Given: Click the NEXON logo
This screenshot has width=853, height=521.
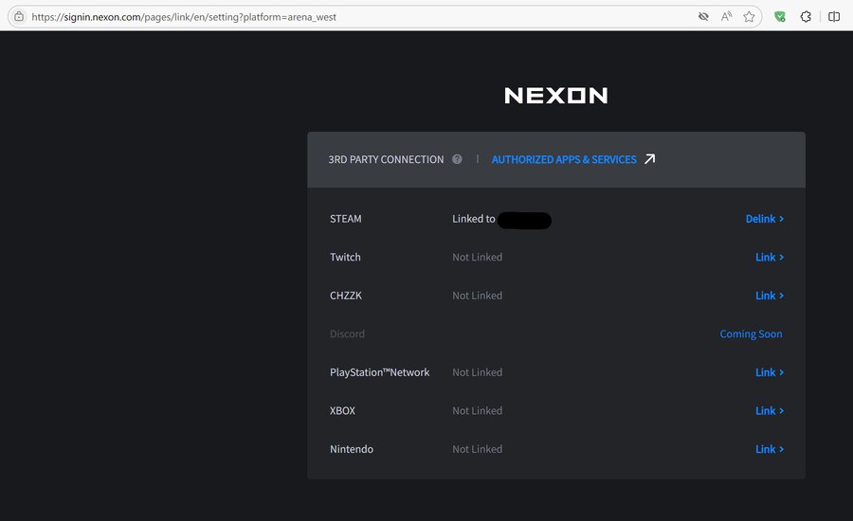Looking at the screenshot, I should point(556,96).
